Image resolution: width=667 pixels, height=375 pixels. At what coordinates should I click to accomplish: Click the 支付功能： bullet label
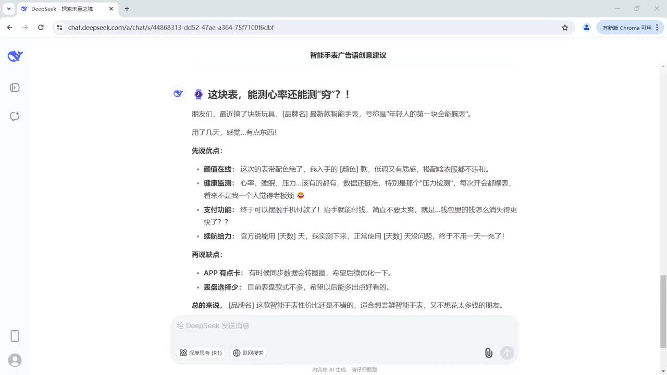coord(219,209)
